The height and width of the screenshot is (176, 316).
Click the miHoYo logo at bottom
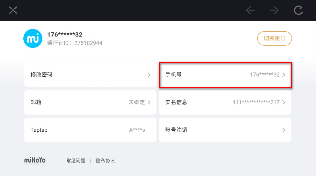pyautogui.click(x=35, y=160)
